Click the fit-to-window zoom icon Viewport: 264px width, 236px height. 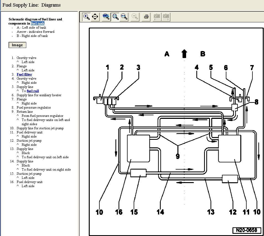pos(115,17)
